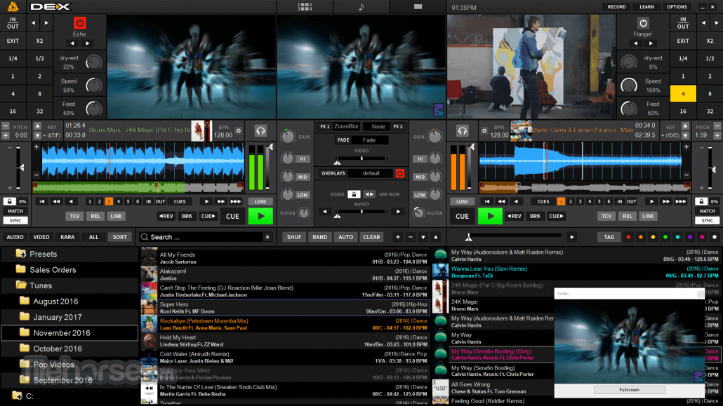Click preview player play arrow
Viewport: 723px width, 406px height.
click(572, 237)
